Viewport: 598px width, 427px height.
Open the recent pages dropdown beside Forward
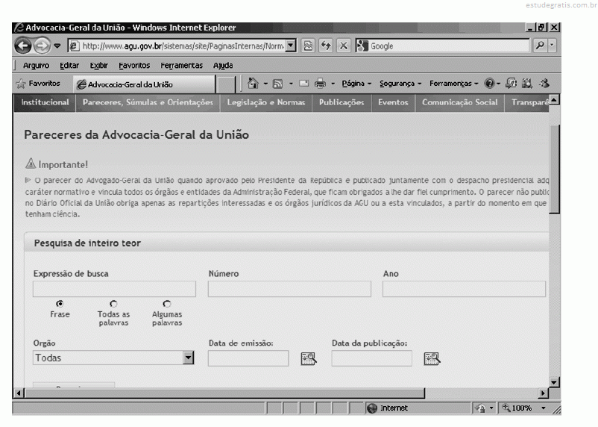click(x=57, y=46)
